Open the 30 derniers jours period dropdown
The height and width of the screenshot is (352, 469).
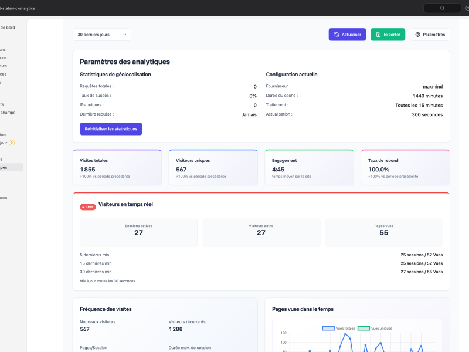tap(101, 35)
